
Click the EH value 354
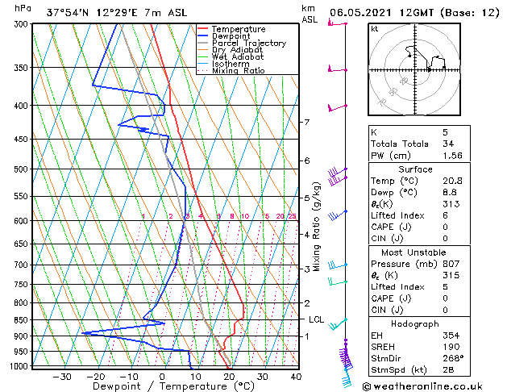click(451, 336)
